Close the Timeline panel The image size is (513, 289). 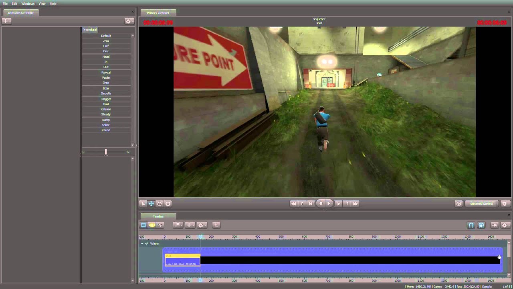(x=509, y=216)
